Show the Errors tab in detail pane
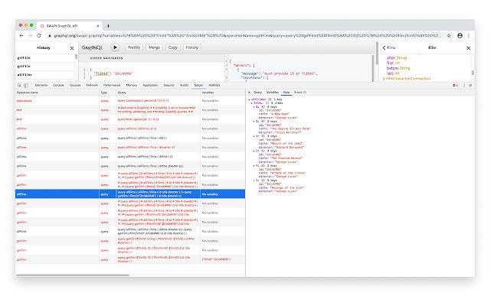 coord(300,93)
